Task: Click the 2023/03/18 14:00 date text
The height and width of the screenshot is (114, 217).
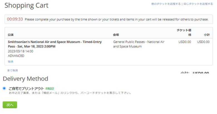Action: click(x=21, y=51)
